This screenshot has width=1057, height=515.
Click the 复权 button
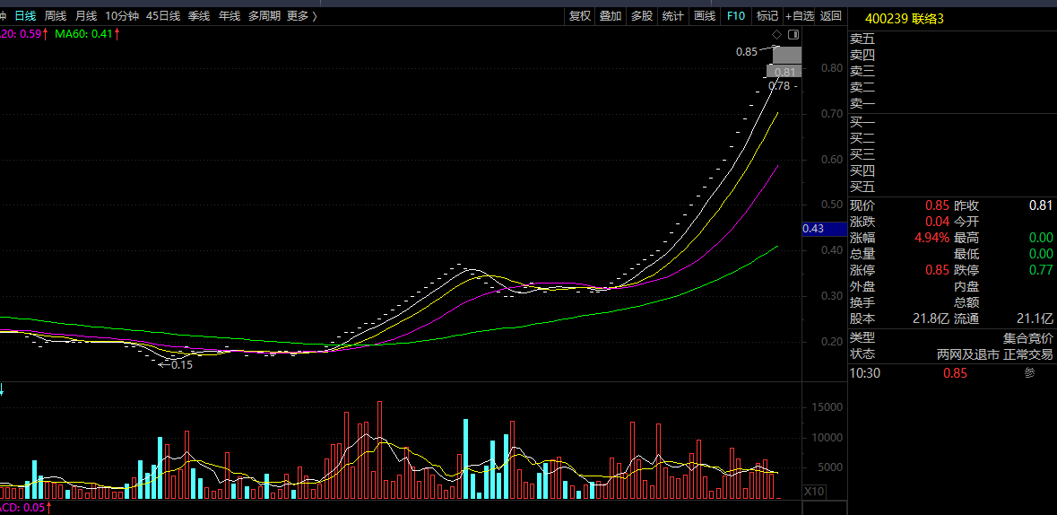(x=580, y=16)
